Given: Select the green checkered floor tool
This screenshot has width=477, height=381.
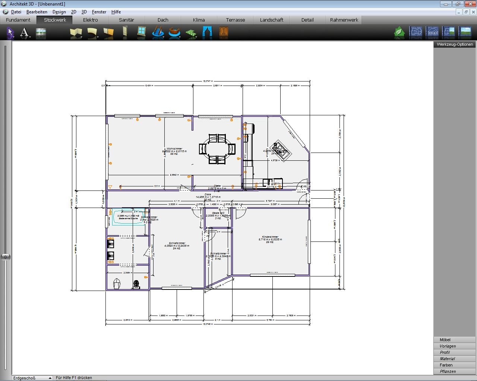Looking at the screenshot, I should click(191, 33).
